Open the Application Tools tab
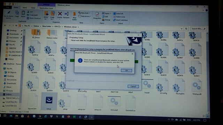 click(46, 8)
